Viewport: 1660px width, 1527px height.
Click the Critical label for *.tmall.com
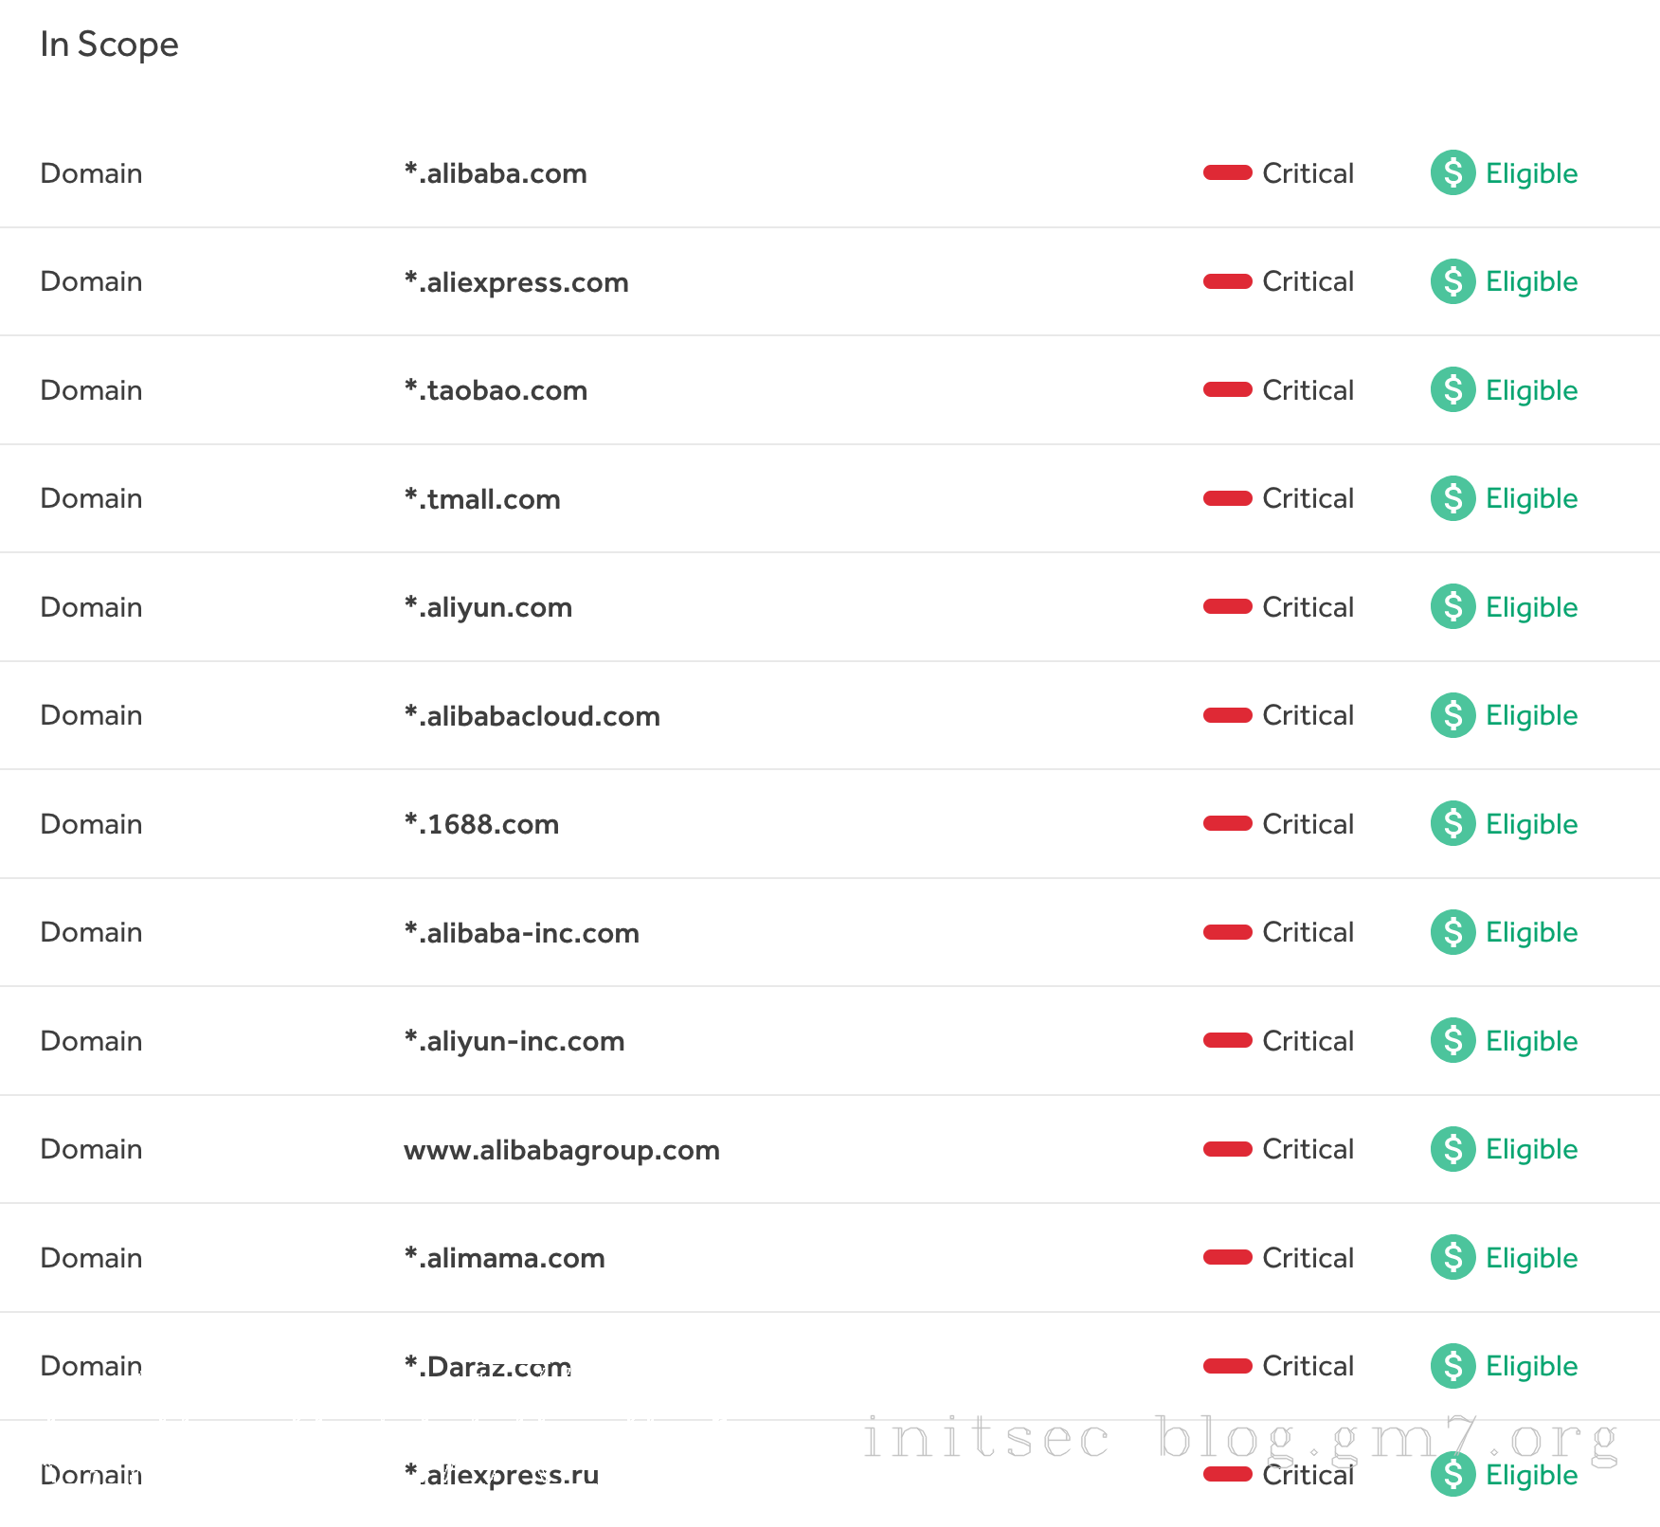[1308, 498]
